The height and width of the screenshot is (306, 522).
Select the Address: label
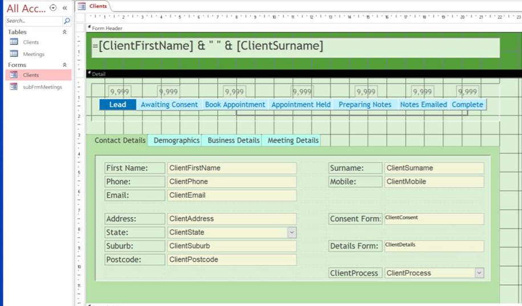[x=135, y=219]
